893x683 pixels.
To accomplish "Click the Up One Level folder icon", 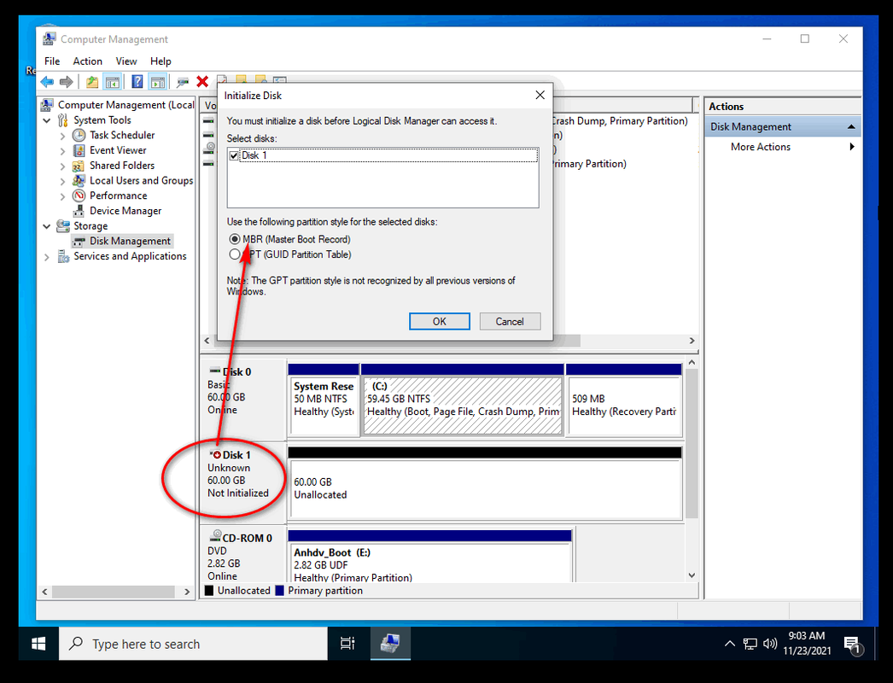I will (91, 82).
